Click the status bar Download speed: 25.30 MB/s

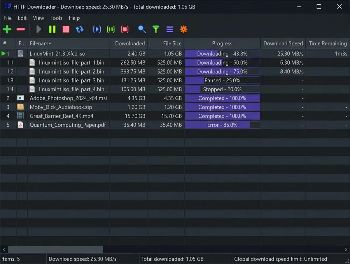pos(83,259)
